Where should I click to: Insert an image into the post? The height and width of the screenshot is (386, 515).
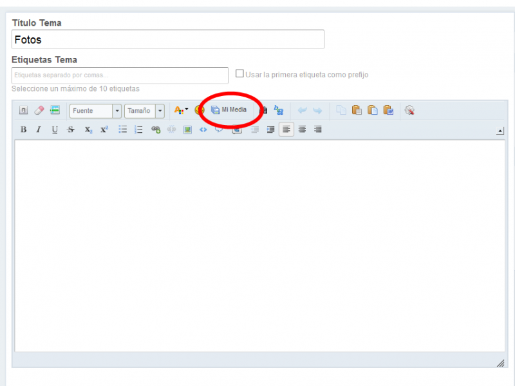[x=187, y=130]
